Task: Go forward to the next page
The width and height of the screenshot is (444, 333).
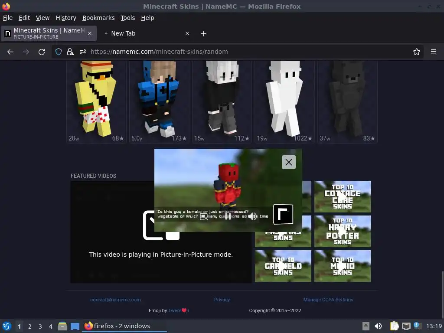Action: [26, 52]
